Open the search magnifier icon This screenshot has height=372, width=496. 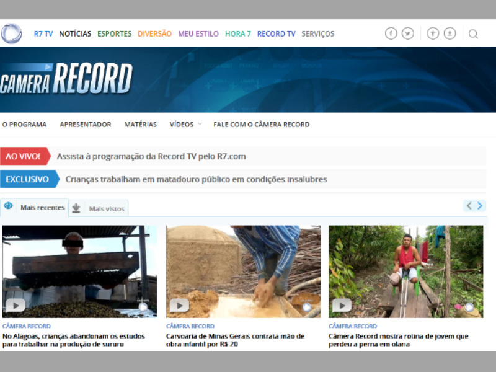(473, 34)
